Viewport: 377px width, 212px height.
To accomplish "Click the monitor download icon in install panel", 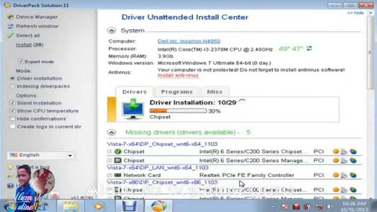I will tap(133, 109).
